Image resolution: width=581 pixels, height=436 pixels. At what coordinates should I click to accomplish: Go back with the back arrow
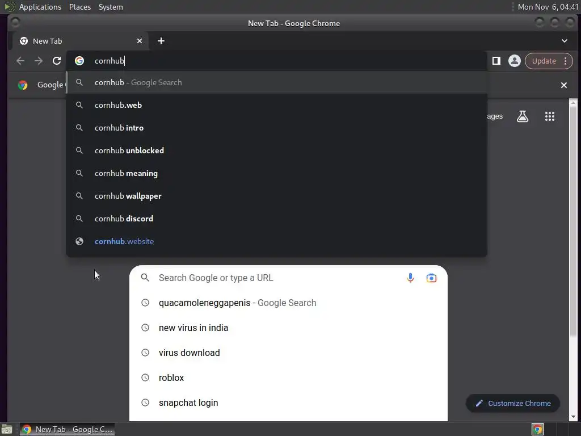coord(20,61)
